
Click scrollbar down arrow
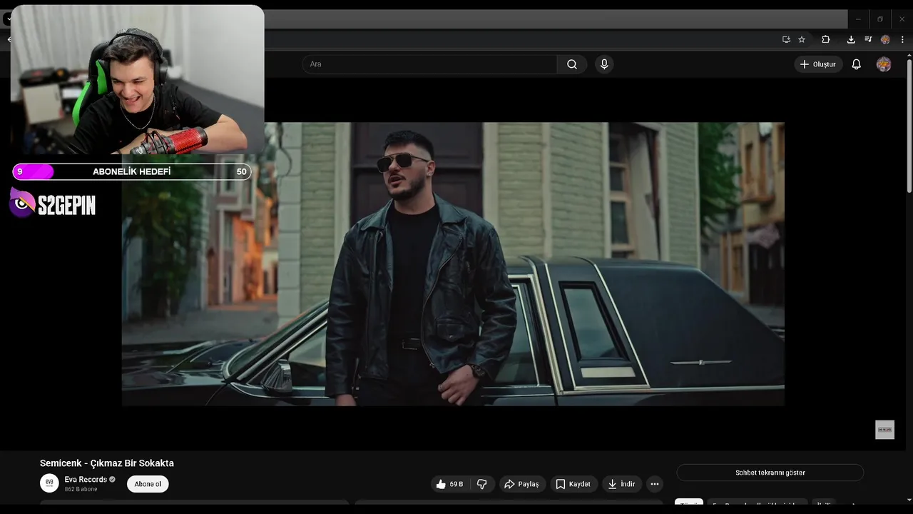click(x=909, y=500)
